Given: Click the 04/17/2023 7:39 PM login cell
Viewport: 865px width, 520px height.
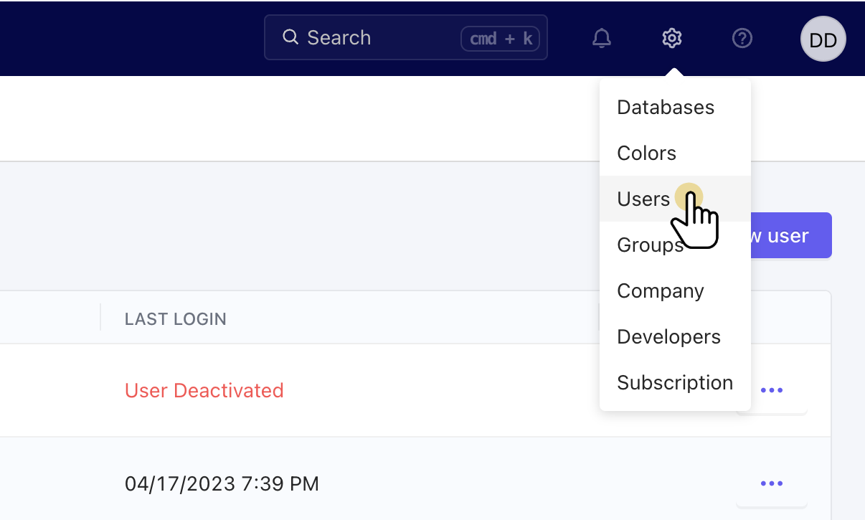Looking at the screenshot, I should point(222,484).
